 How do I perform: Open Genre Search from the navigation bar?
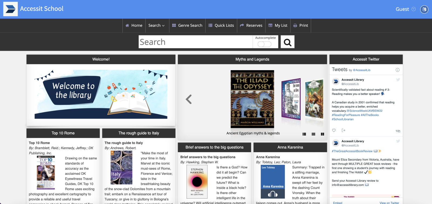(x=187, y=25)
